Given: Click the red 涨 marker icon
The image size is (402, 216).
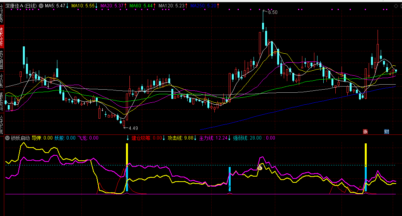Looking at the screenshot, I should click(x=365, y=131).
